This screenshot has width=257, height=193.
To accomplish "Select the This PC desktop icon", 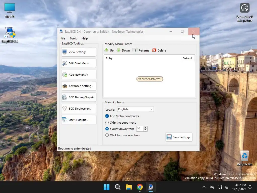I will (10, 11).
